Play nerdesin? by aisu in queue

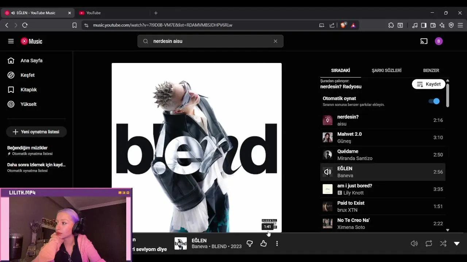(x=383, y=120)
